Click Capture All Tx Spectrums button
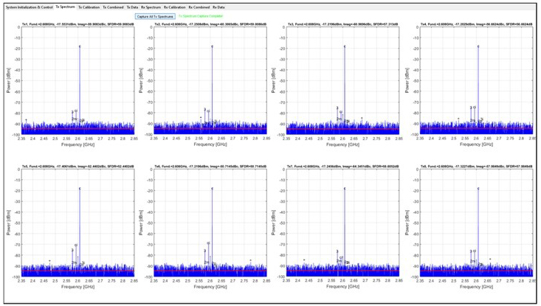541x306 pixels. pos(155,16)
